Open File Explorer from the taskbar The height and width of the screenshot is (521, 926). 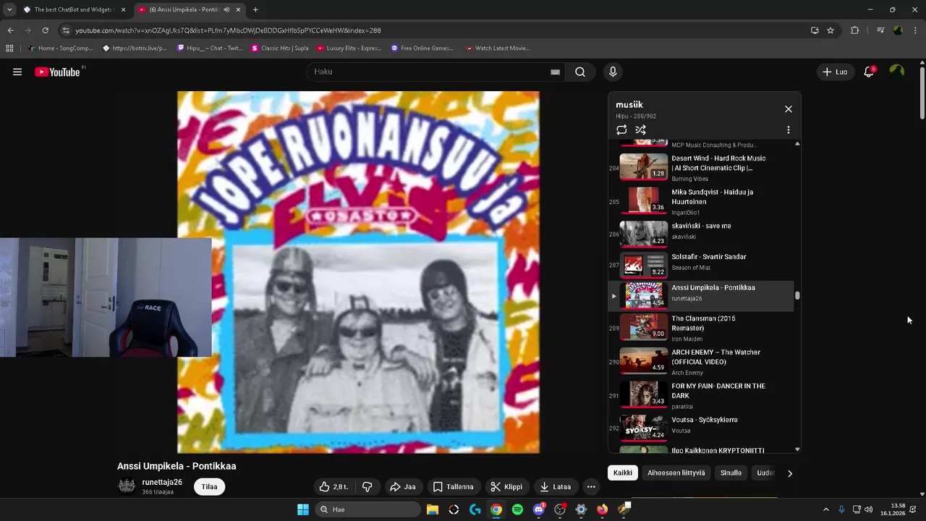coord(433,509)
